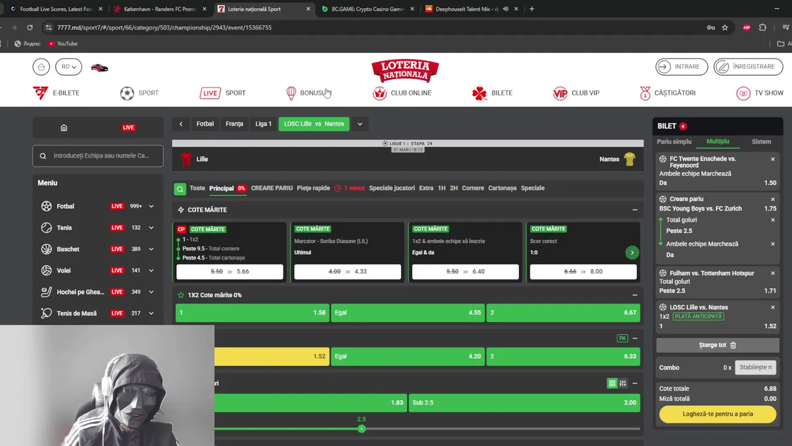Select odd 1.58 for home win
The width and height of the screenshot is (792, 446).
coord(252,313)
